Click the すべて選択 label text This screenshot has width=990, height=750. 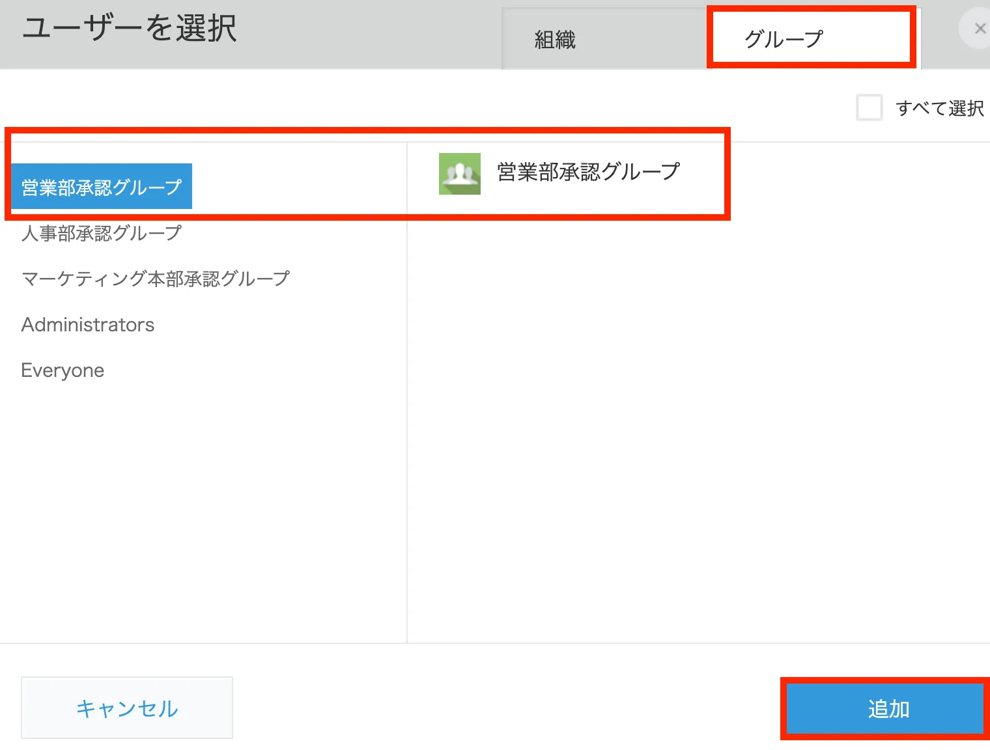coord(939,108)
